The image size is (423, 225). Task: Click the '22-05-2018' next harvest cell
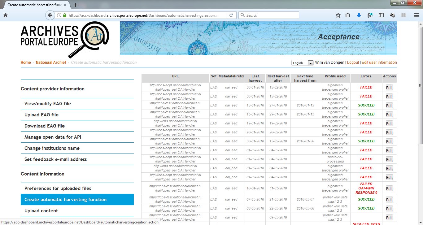pyautogui.click(x=278, y=208)
